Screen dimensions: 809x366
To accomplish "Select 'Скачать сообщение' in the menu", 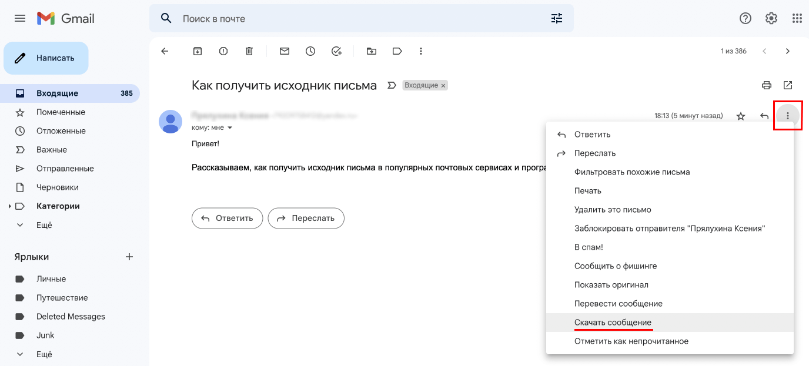I will tap(613, 322).
